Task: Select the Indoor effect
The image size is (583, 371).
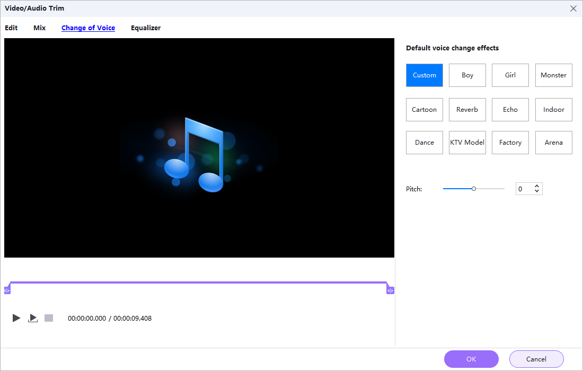Action: point(554,110)
